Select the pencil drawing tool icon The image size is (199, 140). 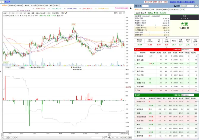66,13
